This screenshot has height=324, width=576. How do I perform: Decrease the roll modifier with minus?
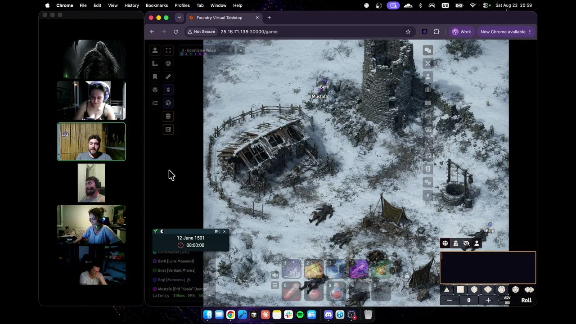point(449,300)
